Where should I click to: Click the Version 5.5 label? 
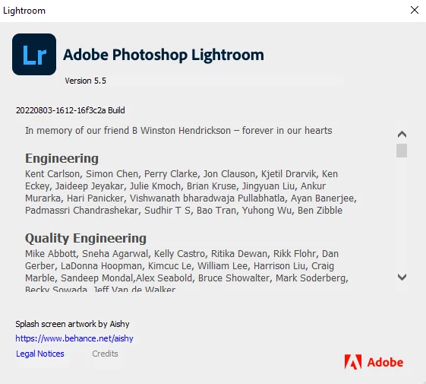(x=85, y=81)
